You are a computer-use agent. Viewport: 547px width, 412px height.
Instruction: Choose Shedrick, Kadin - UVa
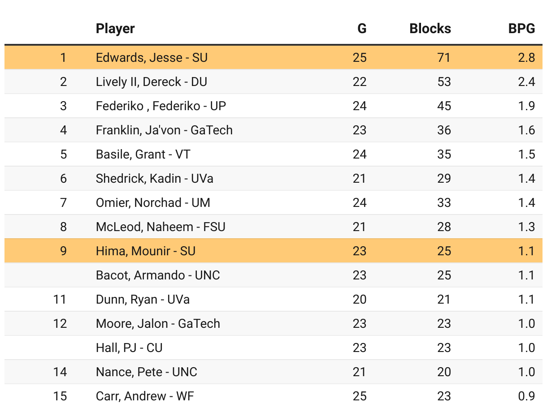pyautogui.click(x=154, y=178)
